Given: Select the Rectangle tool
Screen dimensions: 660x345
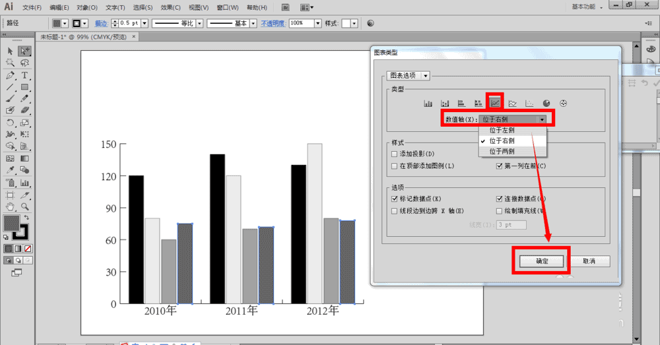Looking at the screenshot, I should (x=25, y=87).
